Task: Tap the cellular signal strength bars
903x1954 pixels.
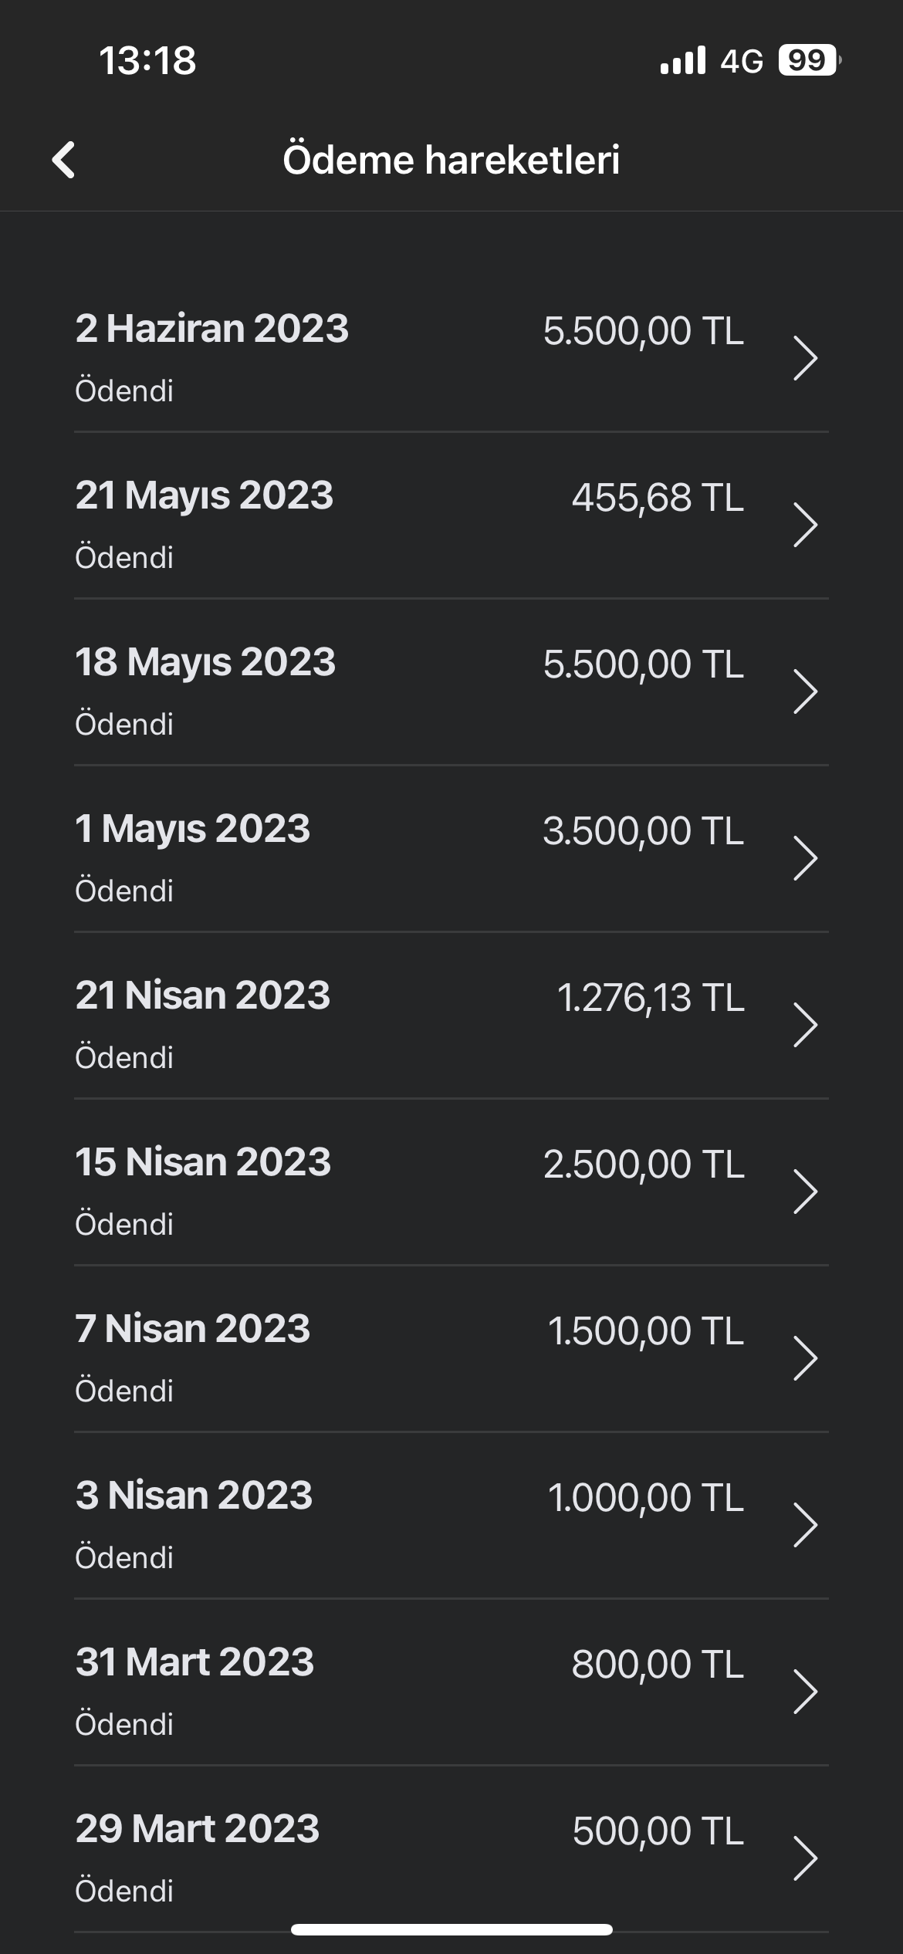Action: tap(683, 60)
